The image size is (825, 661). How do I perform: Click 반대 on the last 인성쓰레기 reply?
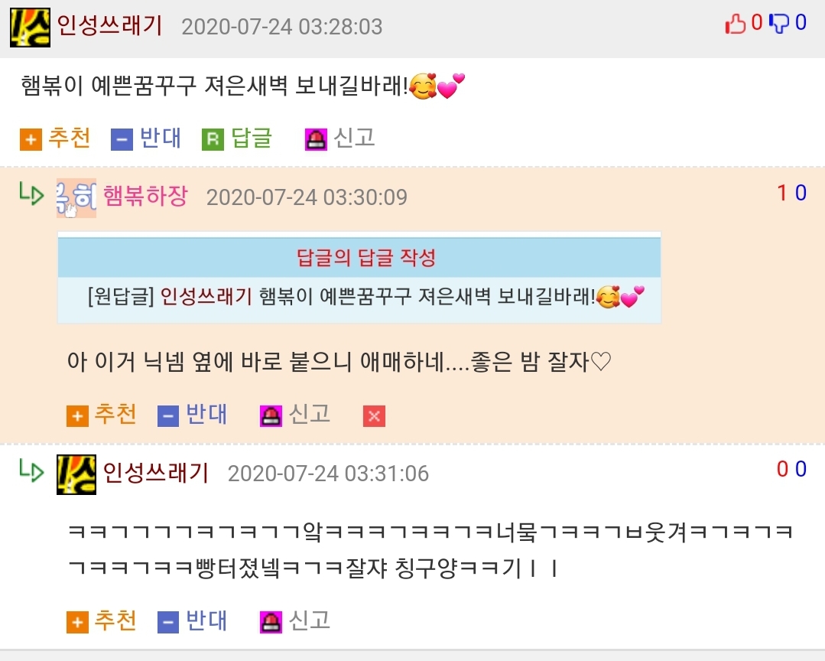(193, 621)
